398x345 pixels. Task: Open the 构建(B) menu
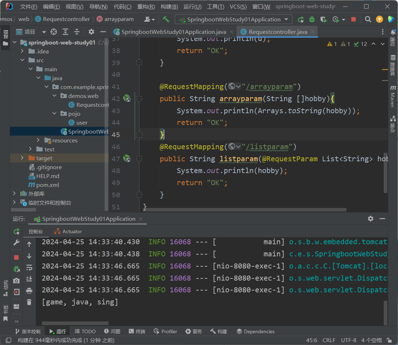(169, 7)
